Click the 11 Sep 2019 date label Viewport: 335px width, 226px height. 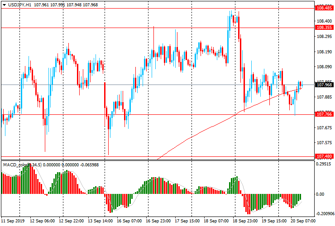click(13, 221)
